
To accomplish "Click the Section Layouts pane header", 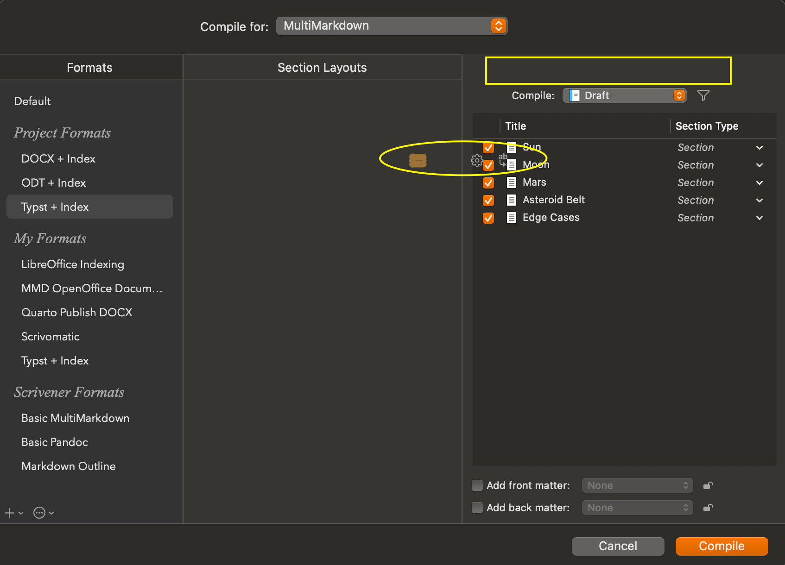I will pos(322,68).
